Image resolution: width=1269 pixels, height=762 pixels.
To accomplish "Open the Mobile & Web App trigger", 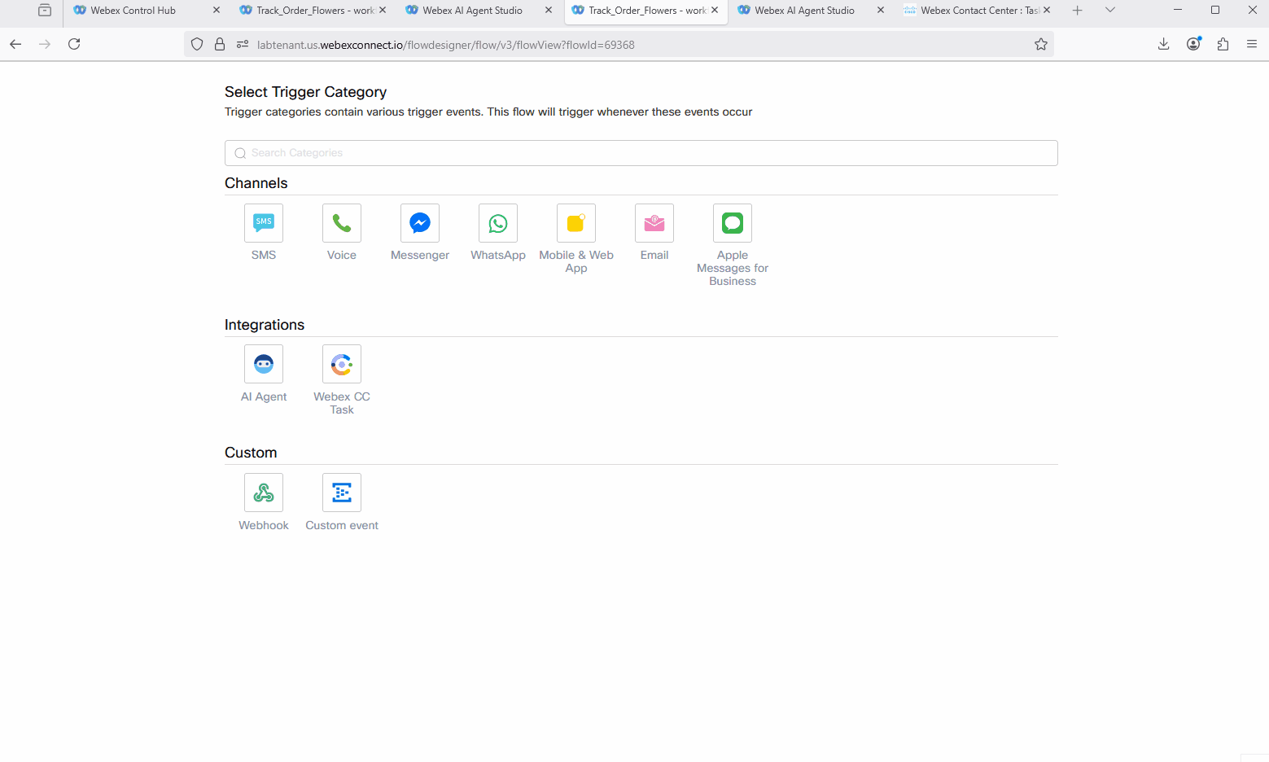I will pyautogui.click(x=576, y=223).
